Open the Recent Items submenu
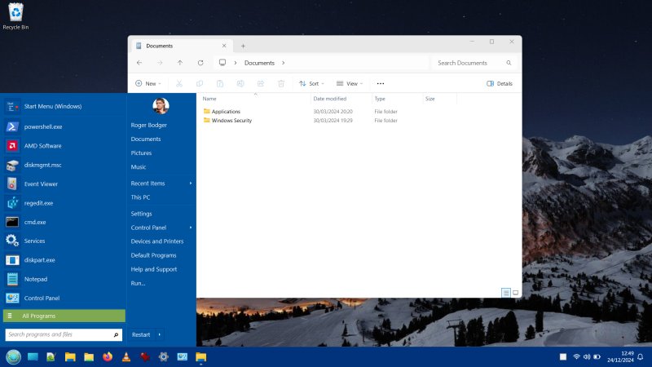This screenshot has height=367, width=652. [x=161, y=183]
